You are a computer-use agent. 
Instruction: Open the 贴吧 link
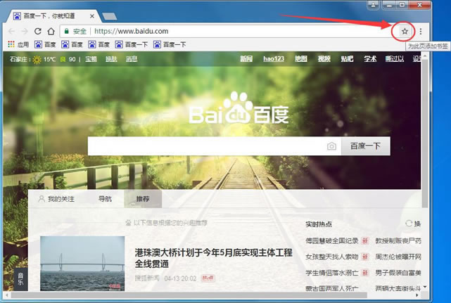pyautogui.click(x=347, y=58)
